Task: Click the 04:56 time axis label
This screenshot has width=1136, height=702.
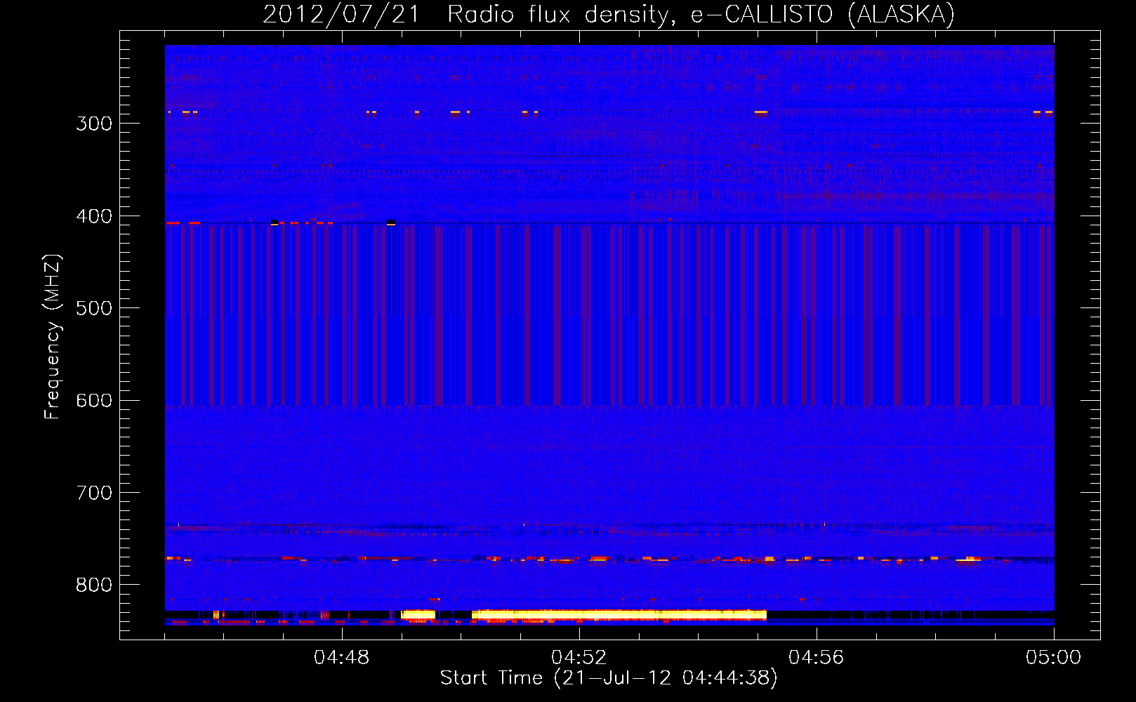Action: pos(817,658)
